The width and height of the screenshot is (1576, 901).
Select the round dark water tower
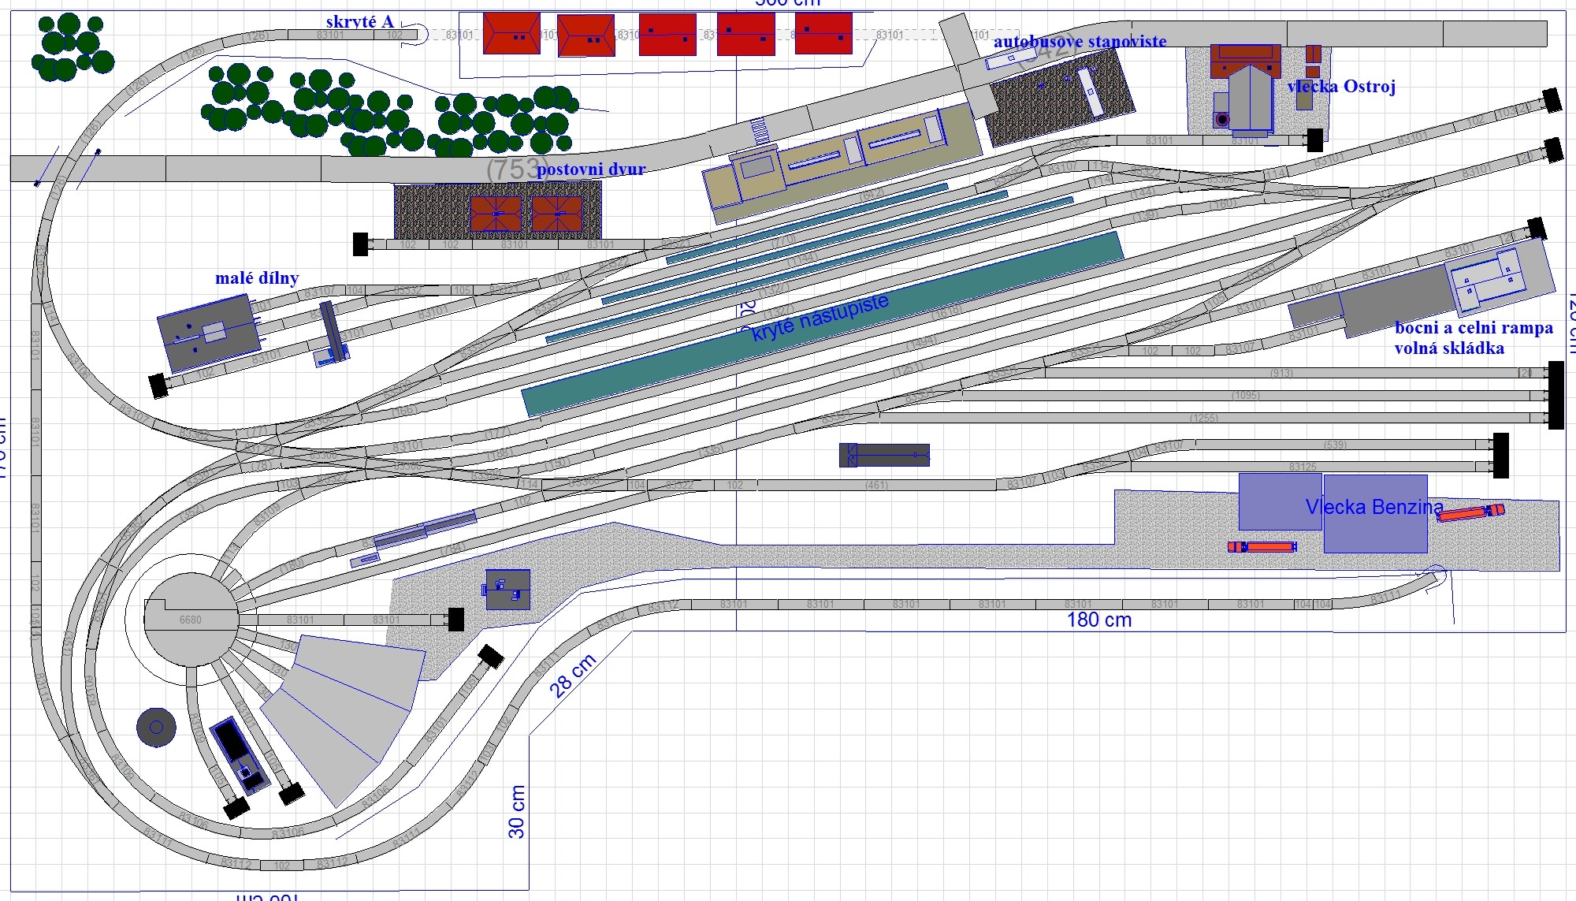(x=156, y=727)
